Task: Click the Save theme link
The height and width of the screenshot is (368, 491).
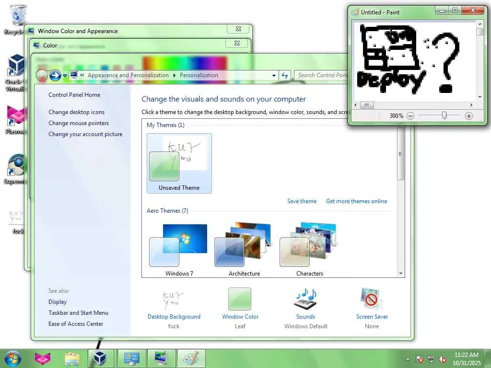Action: point(302,201)
